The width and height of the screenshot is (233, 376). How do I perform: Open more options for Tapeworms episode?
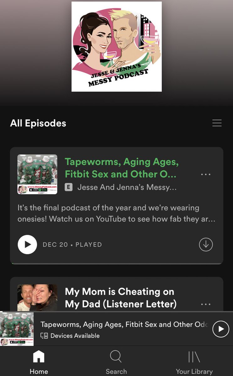coord(206,174)
